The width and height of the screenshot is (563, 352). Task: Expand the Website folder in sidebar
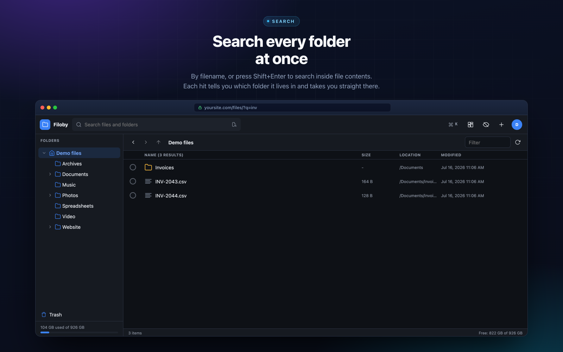point(50,227)
